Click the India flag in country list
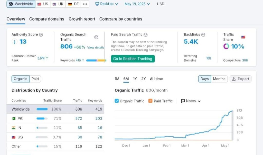The height and width of the screenshot is (155, 263). [14, 128]
